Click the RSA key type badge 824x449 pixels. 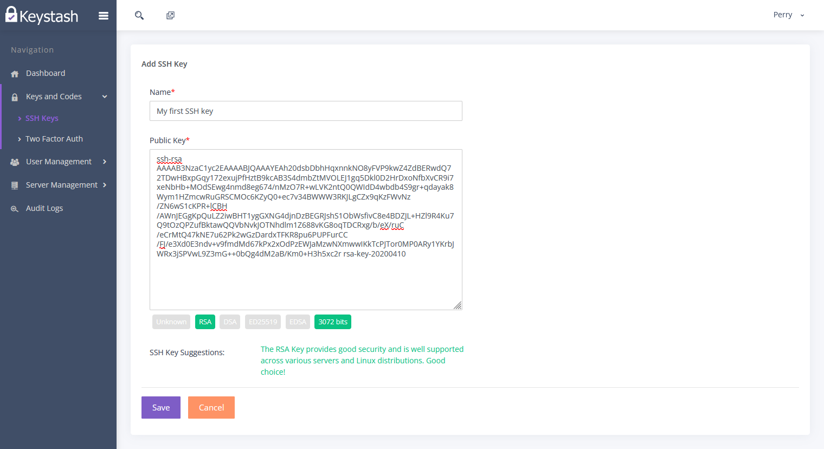(x=205, y=322)
